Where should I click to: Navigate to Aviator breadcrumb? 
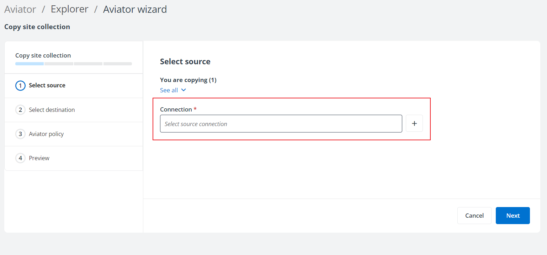20,9
